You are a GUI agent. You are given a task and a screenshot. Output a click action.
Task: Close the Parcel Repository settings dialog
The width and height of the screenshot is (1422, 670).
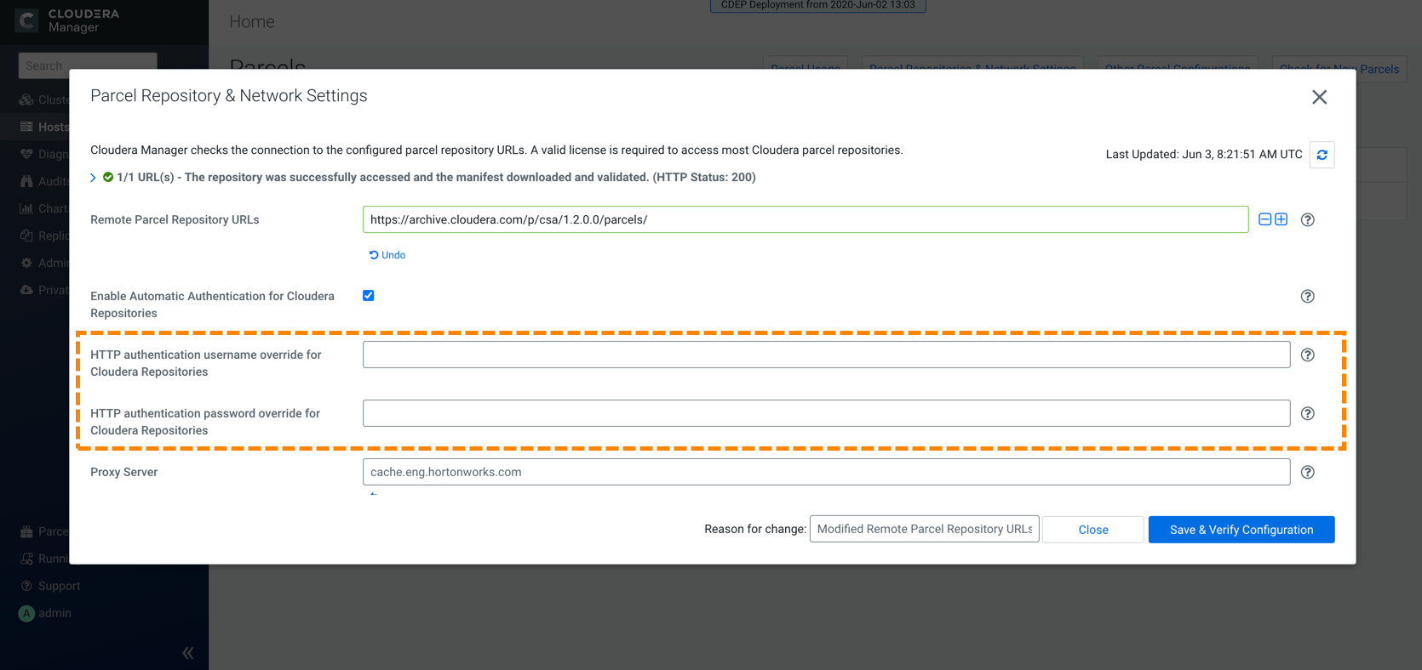pos(1319,97)
